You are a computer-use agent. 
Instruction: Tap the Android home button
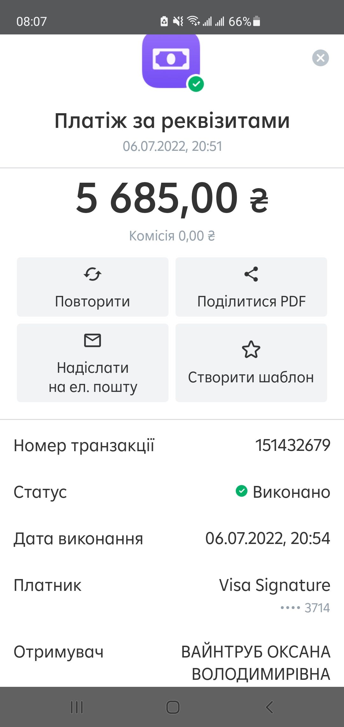click(x=173, y=707)
